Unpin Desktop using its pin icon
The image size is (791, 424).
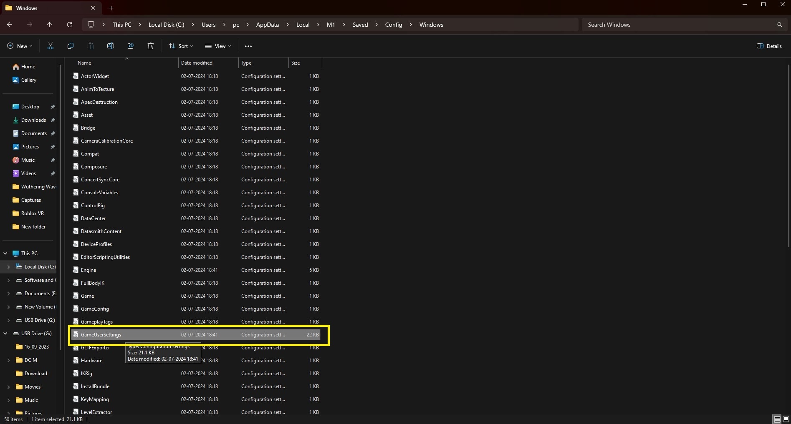tap(53, 107)
